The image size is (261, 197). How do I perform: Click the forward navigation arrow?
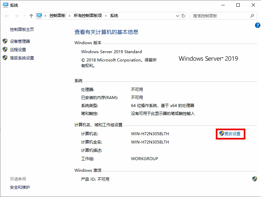(16, 16)
